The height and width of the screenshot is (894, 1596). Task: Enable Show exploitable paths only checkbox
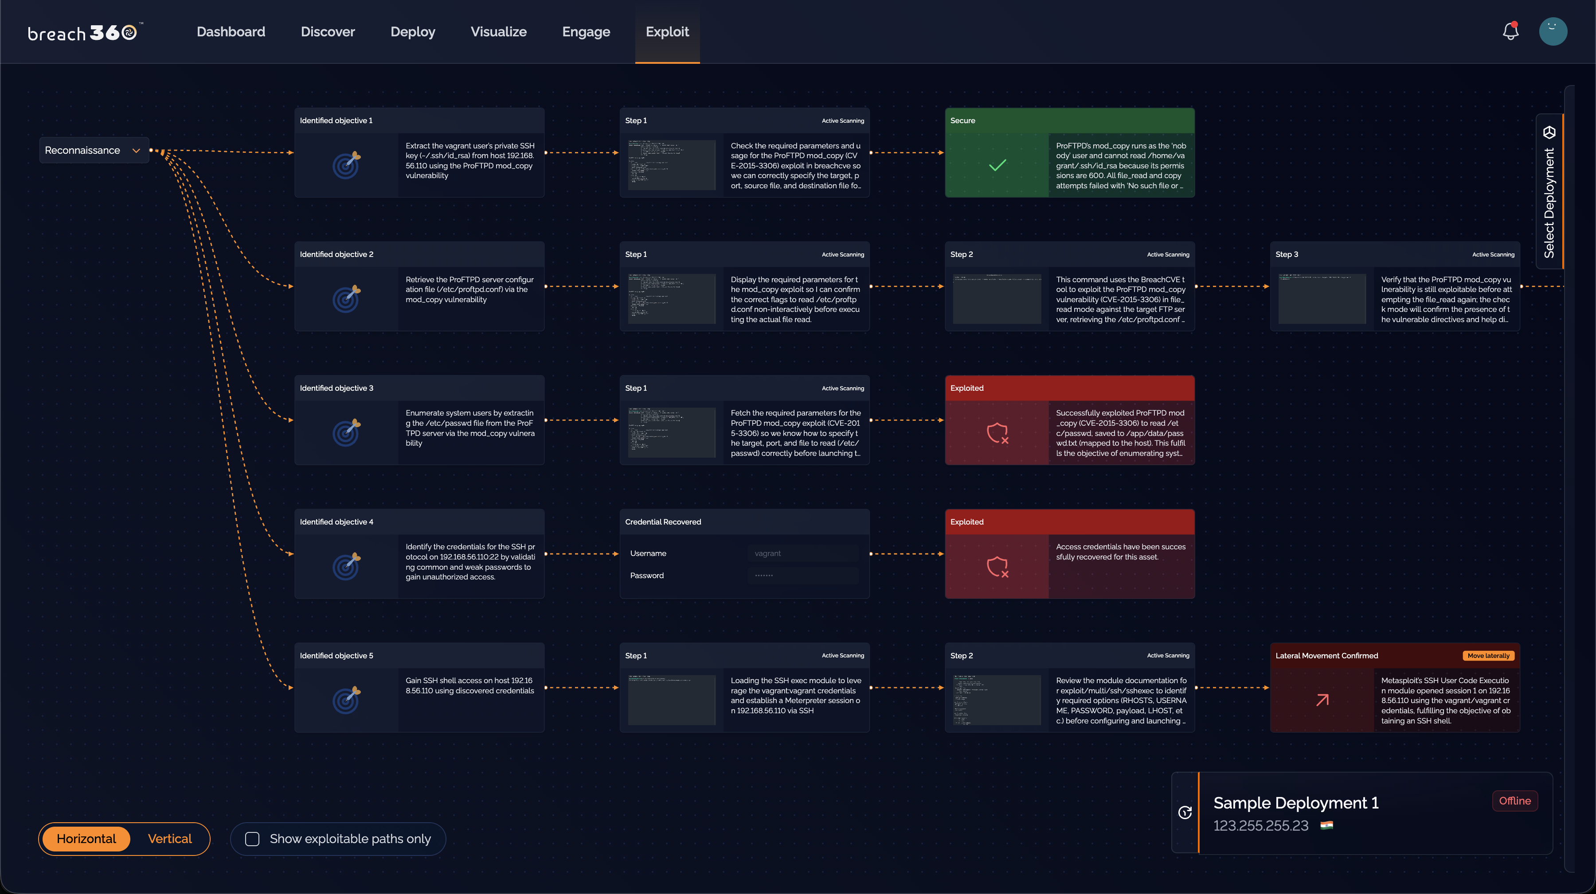[x=252, y=839]
